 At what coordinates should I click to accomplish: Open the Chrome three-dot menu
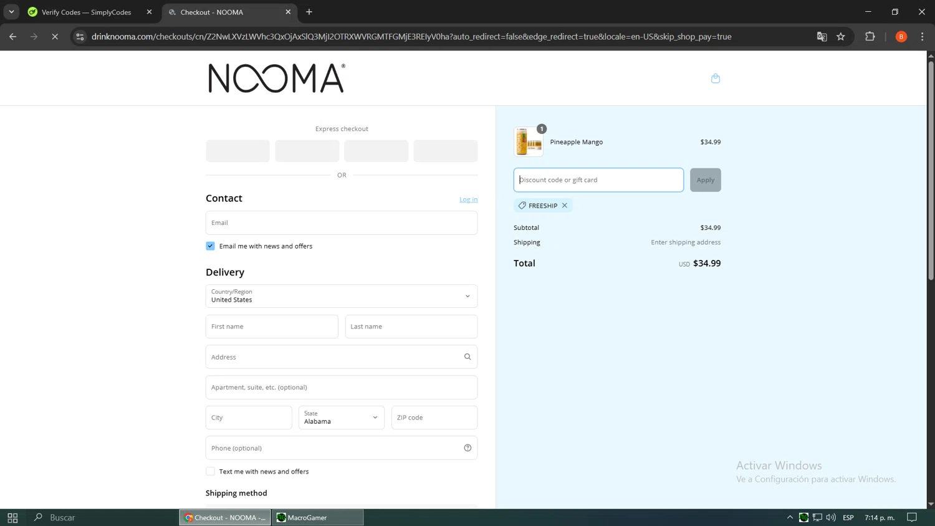[923, 37]
